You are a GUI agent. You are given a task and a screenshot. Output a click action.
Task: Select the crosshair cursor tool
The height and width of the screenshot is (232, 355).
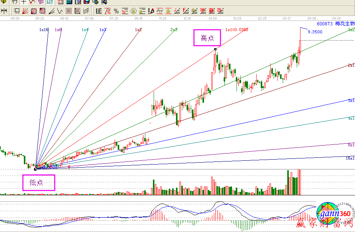(23, 2)
